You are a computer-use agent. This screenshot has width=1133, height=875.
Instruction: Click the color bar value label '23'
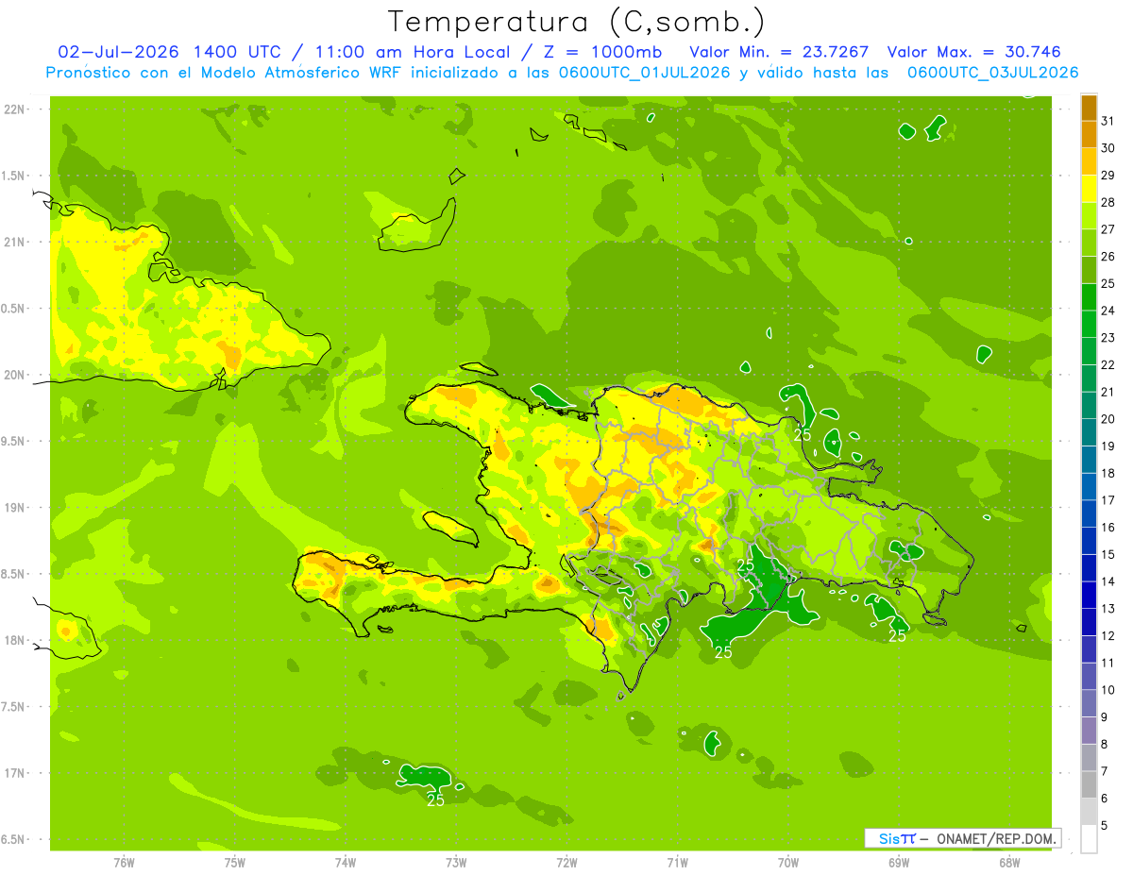1108,338
